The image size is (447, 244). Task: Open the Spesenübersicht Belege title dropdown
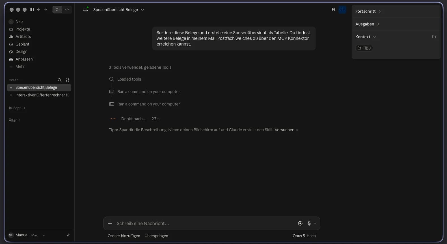pyautogui.click(x=119, y=10)
